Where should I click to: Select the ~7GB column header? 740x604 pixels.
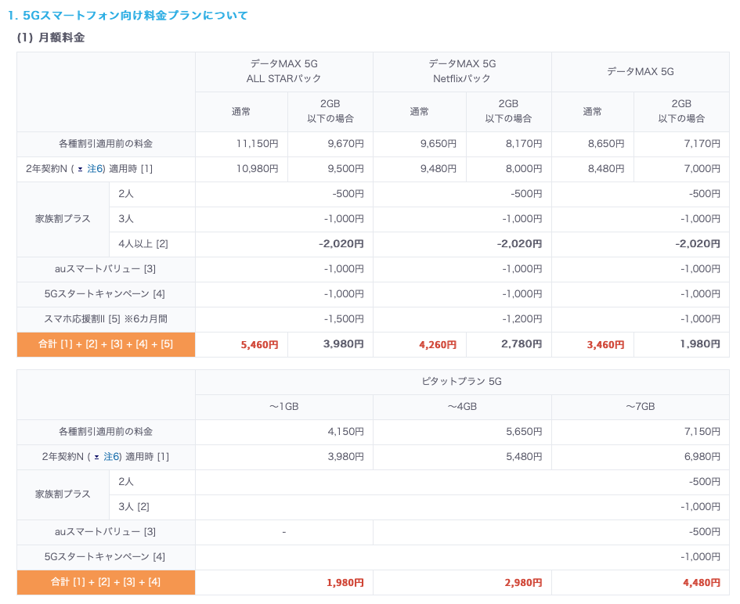pyautogui.click(x=641, y=406)
